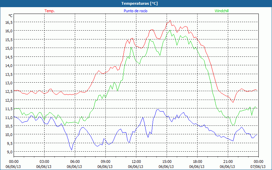Click the 09:00 time axis label
272x170 pixels.
click(105, 162)
